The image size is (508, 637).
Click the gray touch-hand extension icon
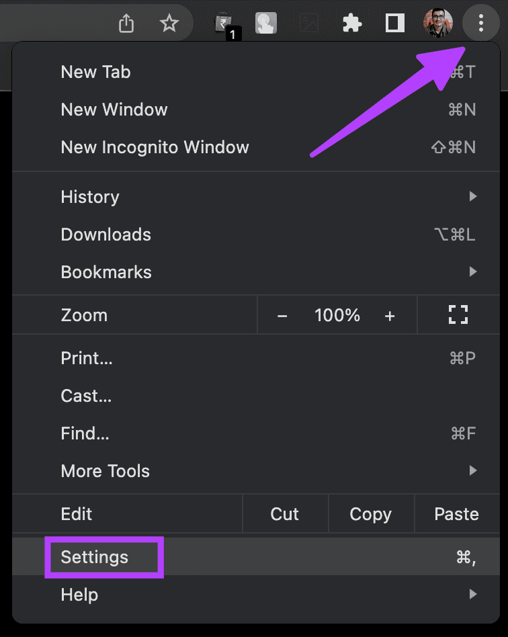click(x=266, y=23)
